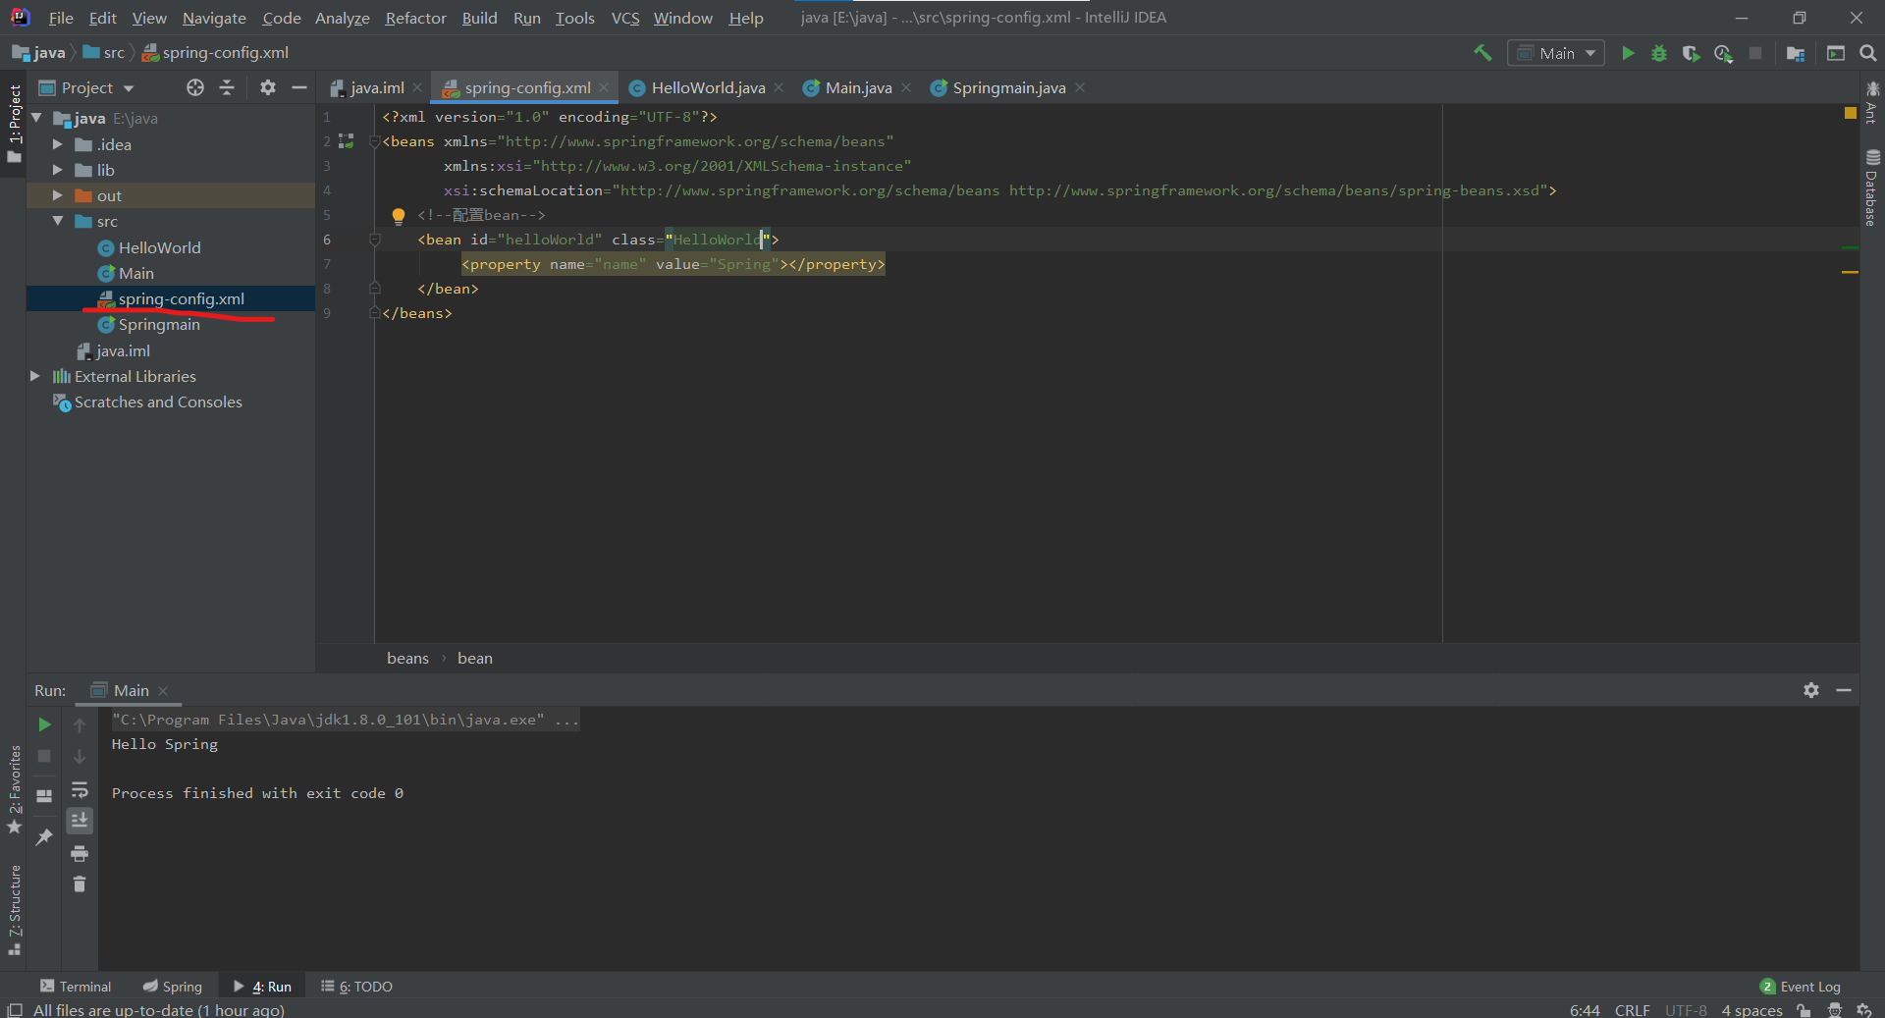
Task: Switch to java.iml editor tab
Action: coord(377,87)
